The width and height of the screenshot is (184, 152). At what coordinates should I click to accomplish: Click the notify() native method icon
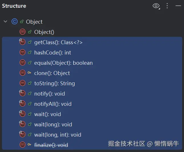point(23,94)
